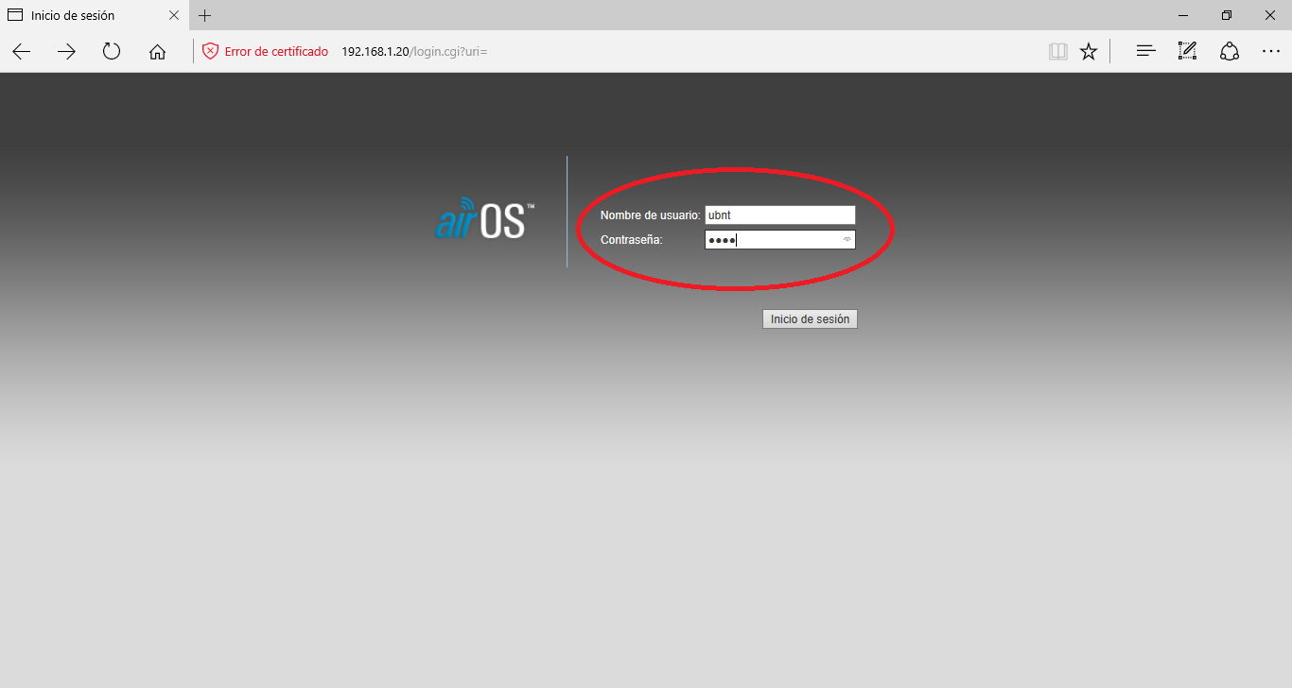The image size is (1292, 688).
Task: Click the Contraseña password field
Action: pos(780,240)
